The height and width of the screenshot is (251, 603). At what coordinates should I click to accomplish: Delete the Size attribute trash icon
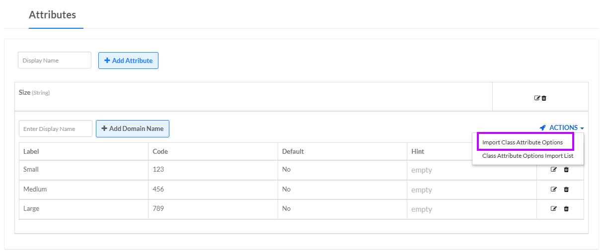(544, 98)
